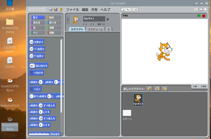Select the 制御 block category
This screenshot has height=139, width=211.
point(54,17)
